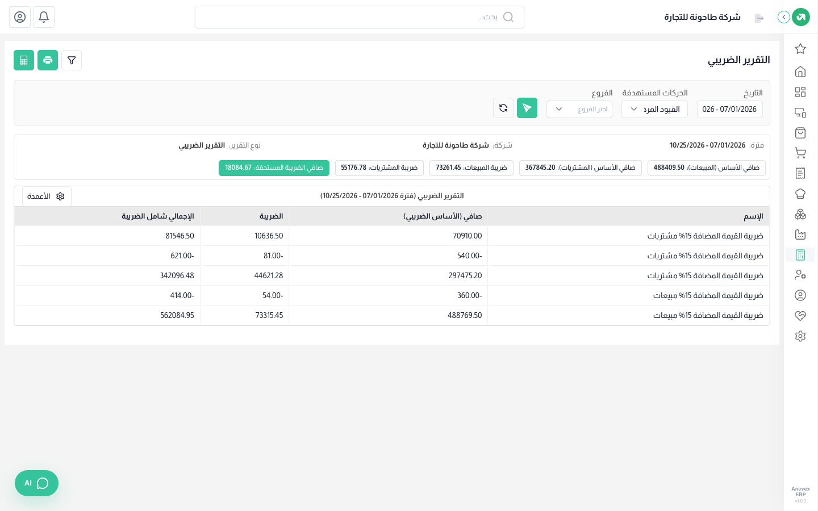Open settings gear icon in sidebar
This screenshot has width=818, height=511.
(800, 336)
